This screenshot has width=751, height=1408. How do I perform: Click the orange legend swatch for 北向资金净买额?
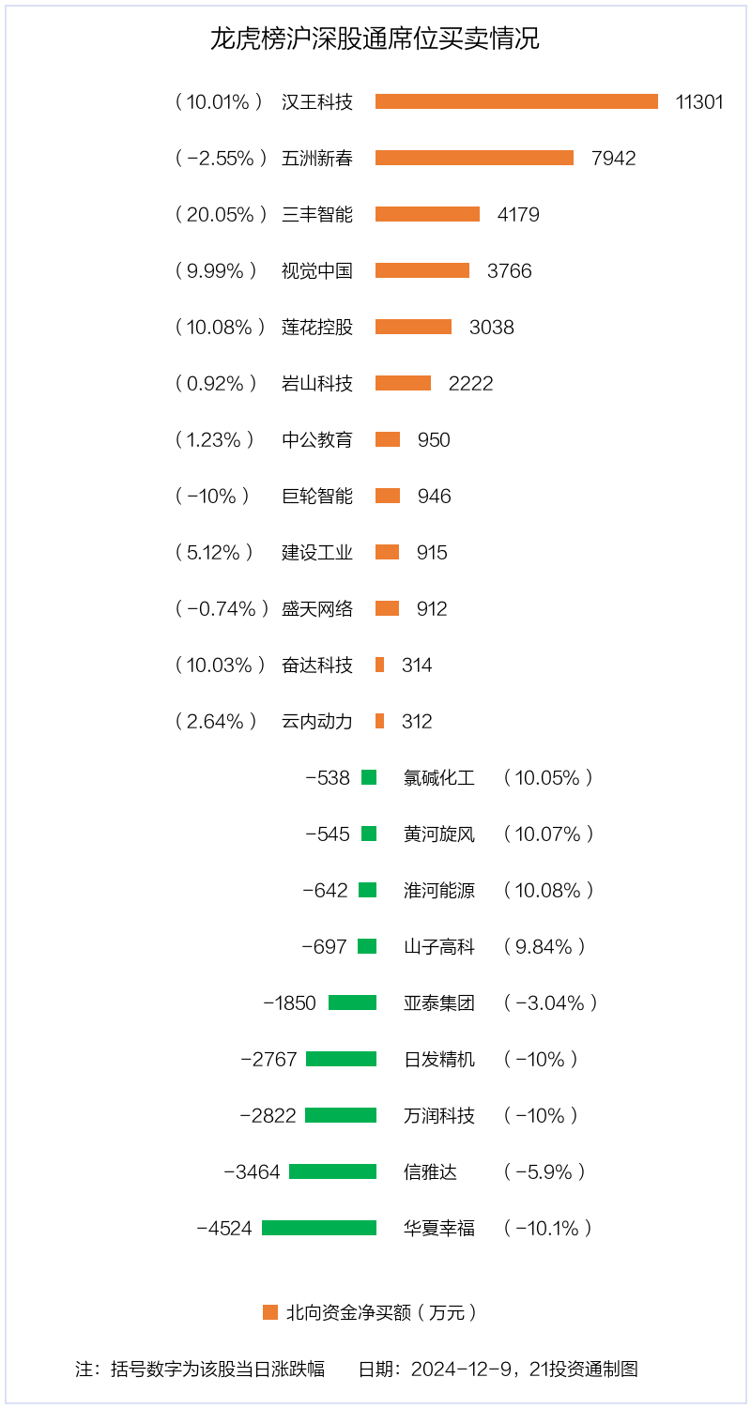pyautogui.click(x=270, y=1312)
